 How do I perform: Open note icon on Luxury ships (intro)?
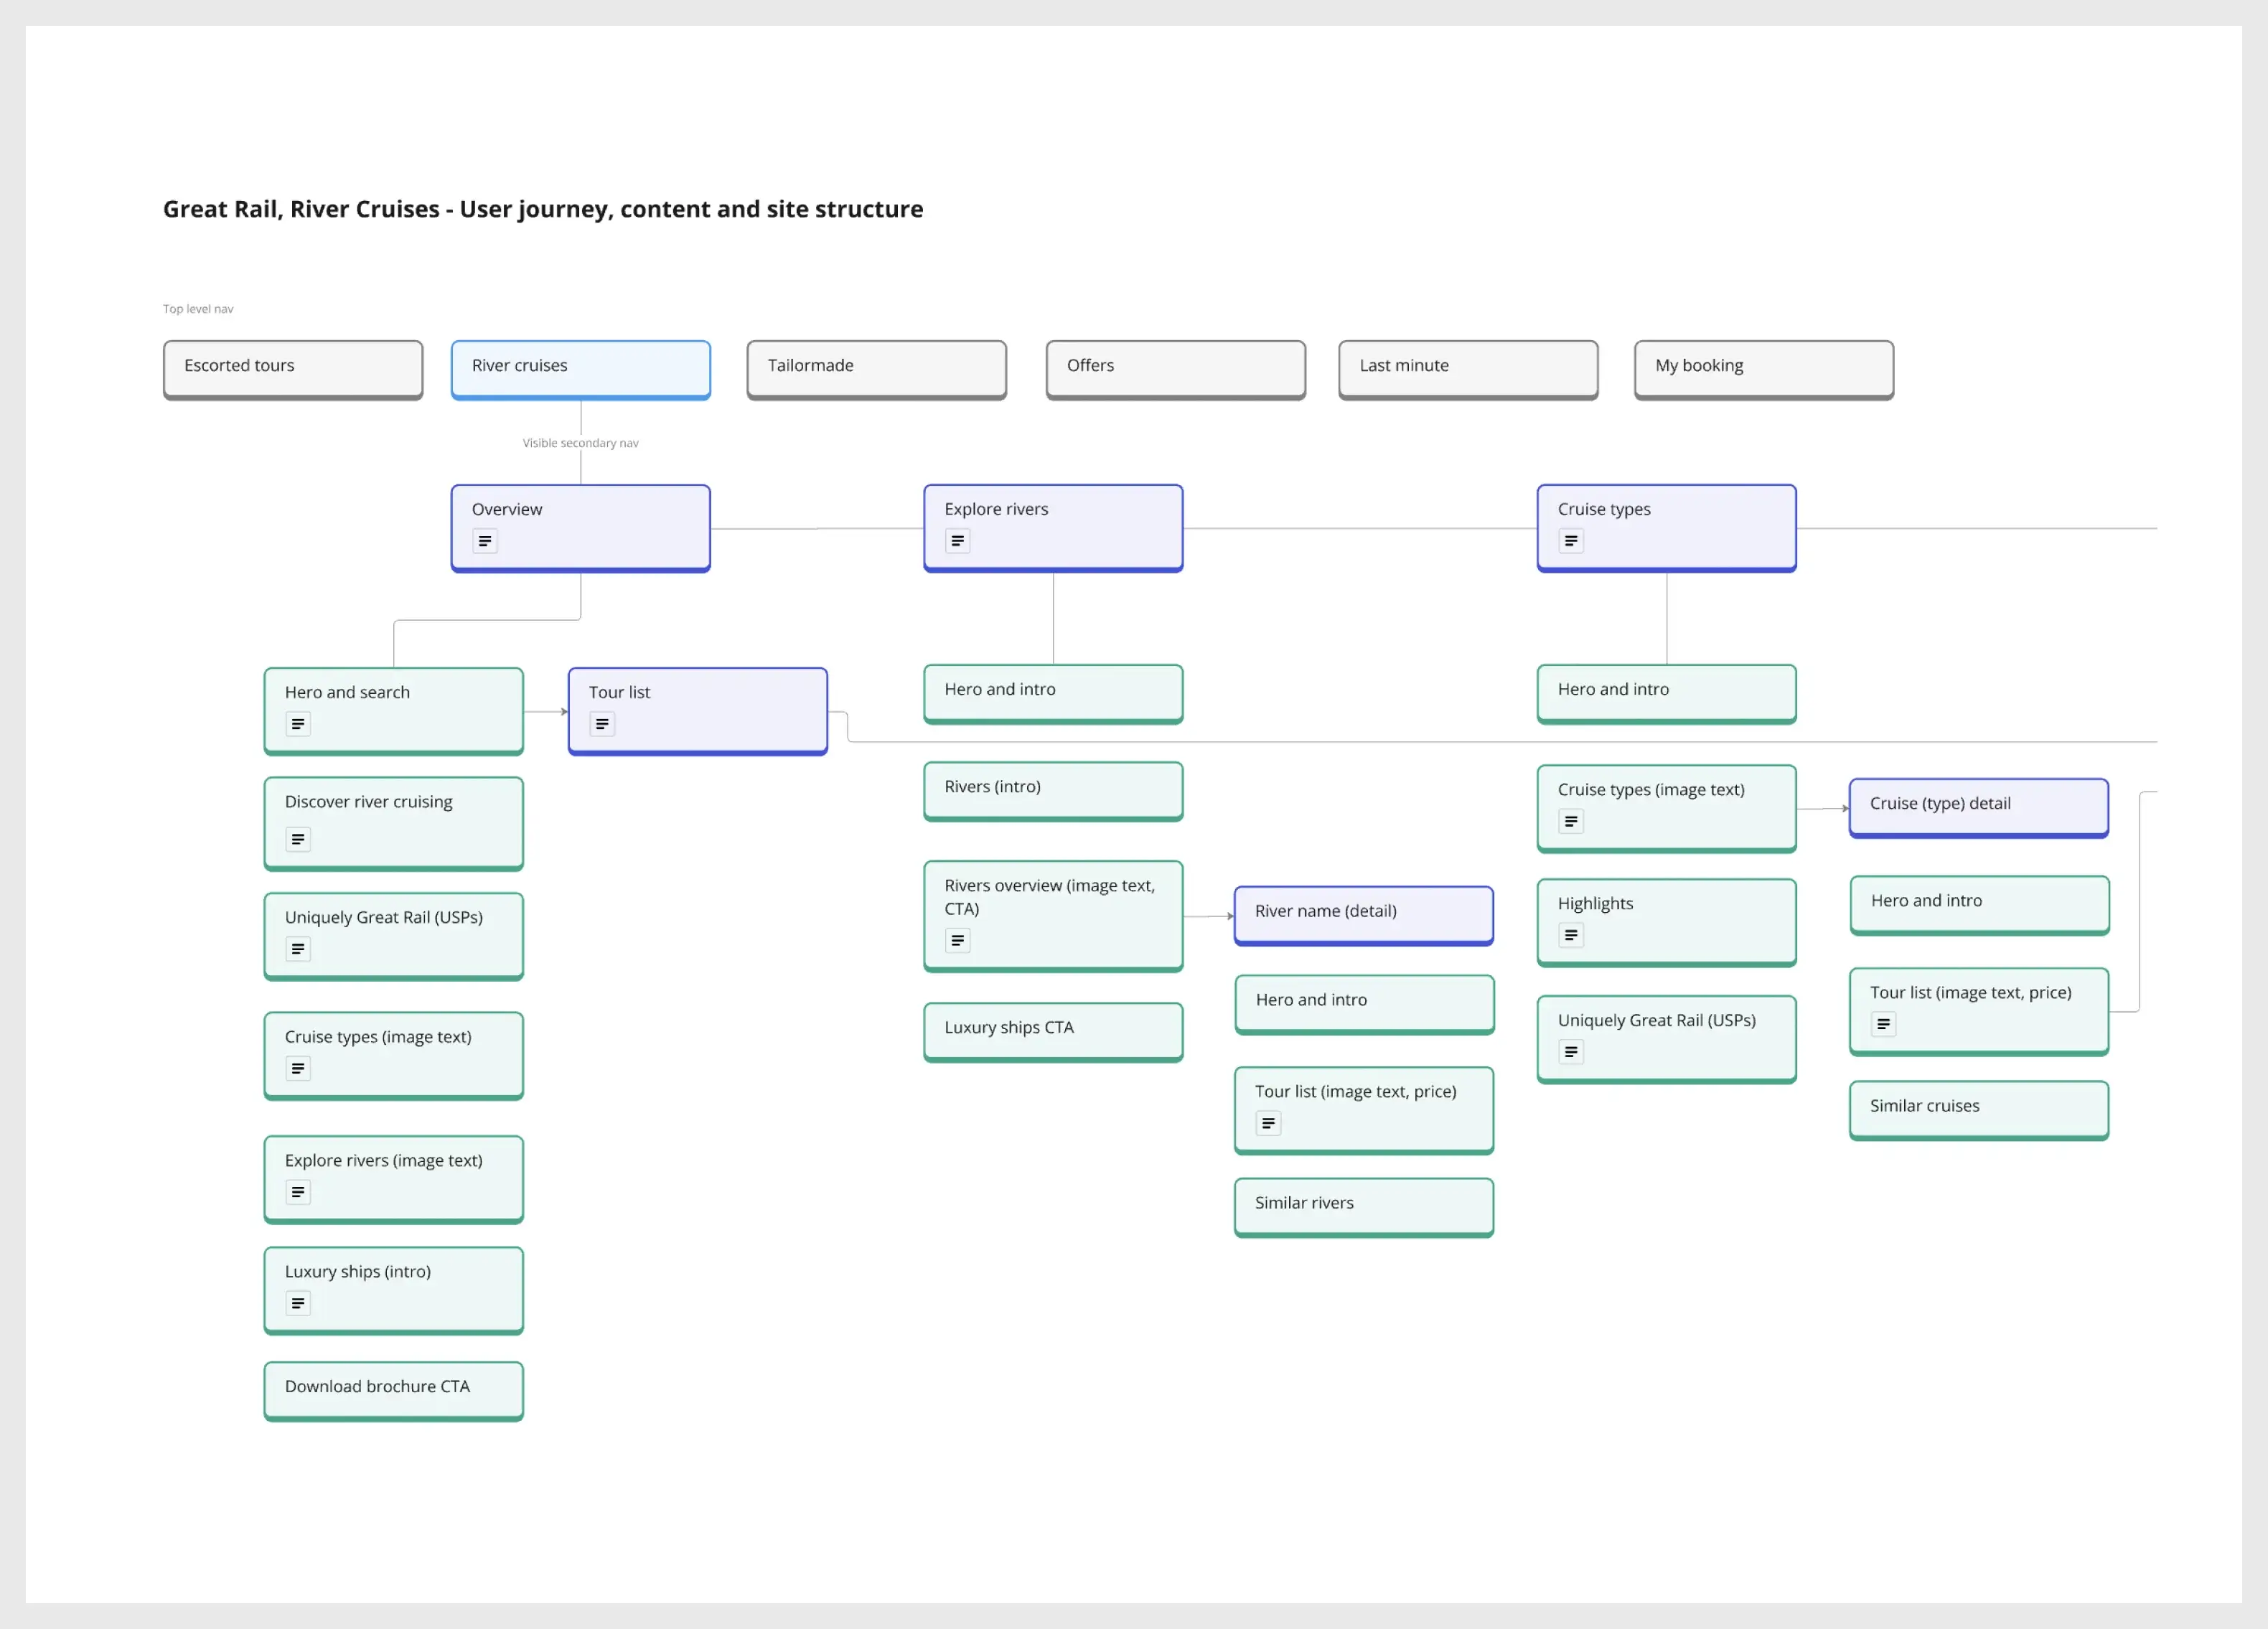click(298, 1303)
